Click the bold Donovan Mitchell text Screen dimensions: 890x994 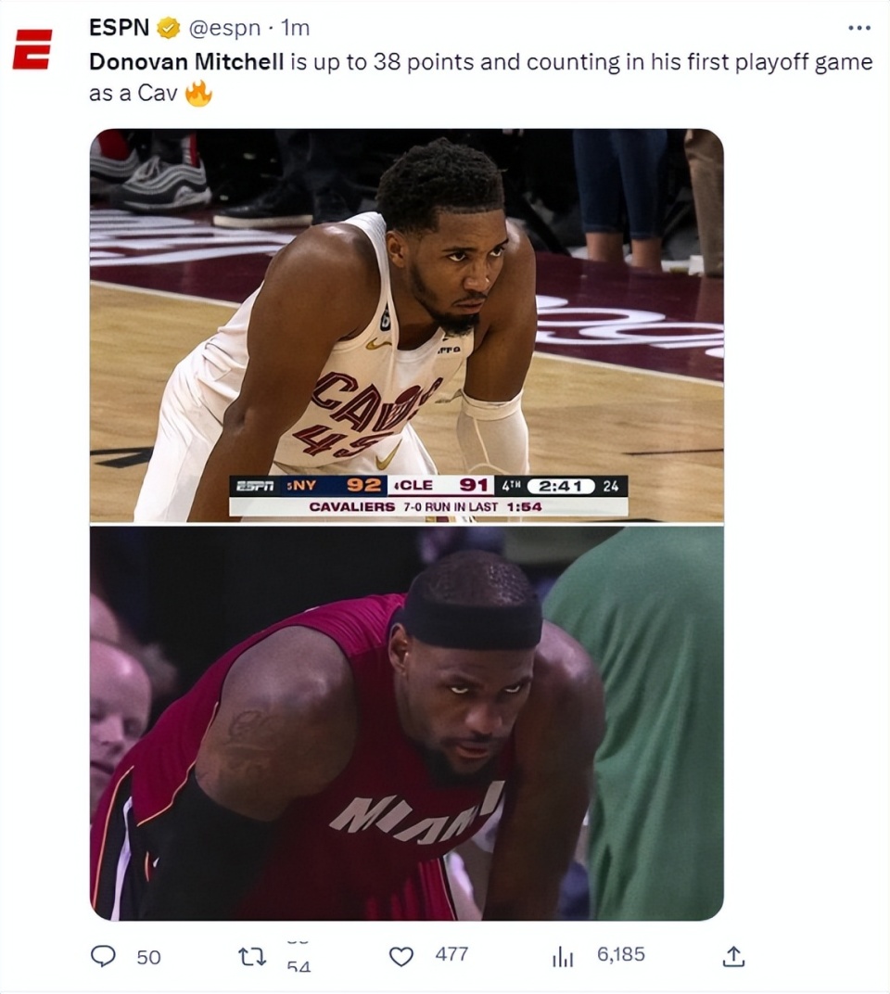click(186, 61)
